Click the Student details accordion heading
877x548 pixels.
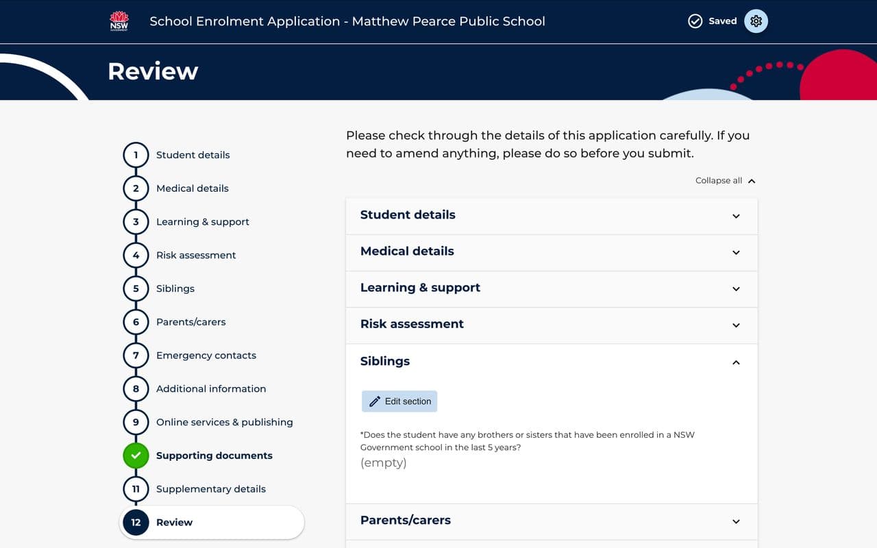point(408,215)
